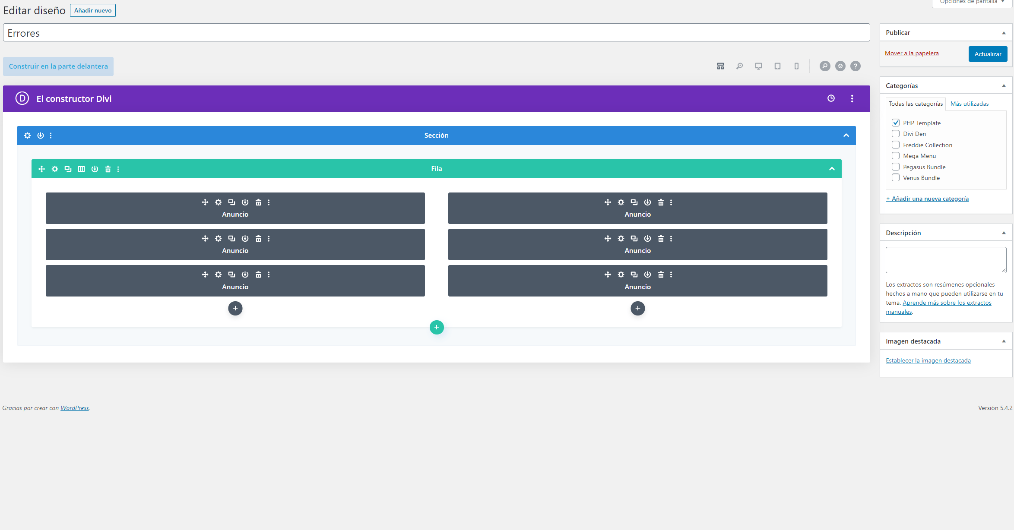Image resolution: width=1014 pixels, height=530 pixels.
Task: Check Venus Bundle category
Action: click(x=896, y=178)
